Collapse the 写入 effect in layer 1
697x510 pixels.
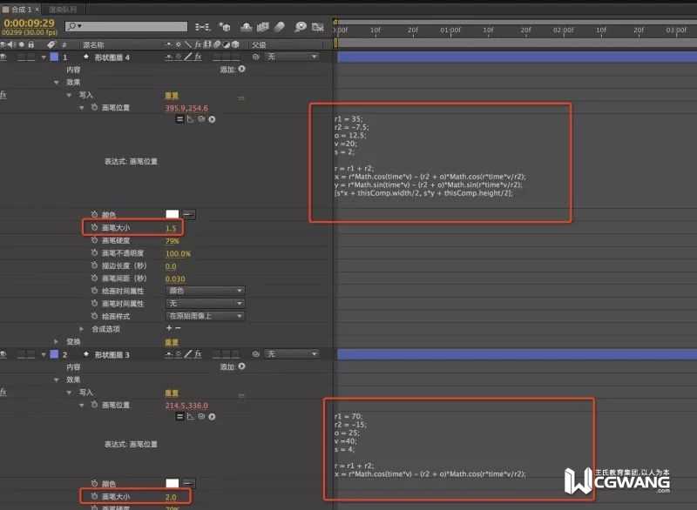(69, 95)
